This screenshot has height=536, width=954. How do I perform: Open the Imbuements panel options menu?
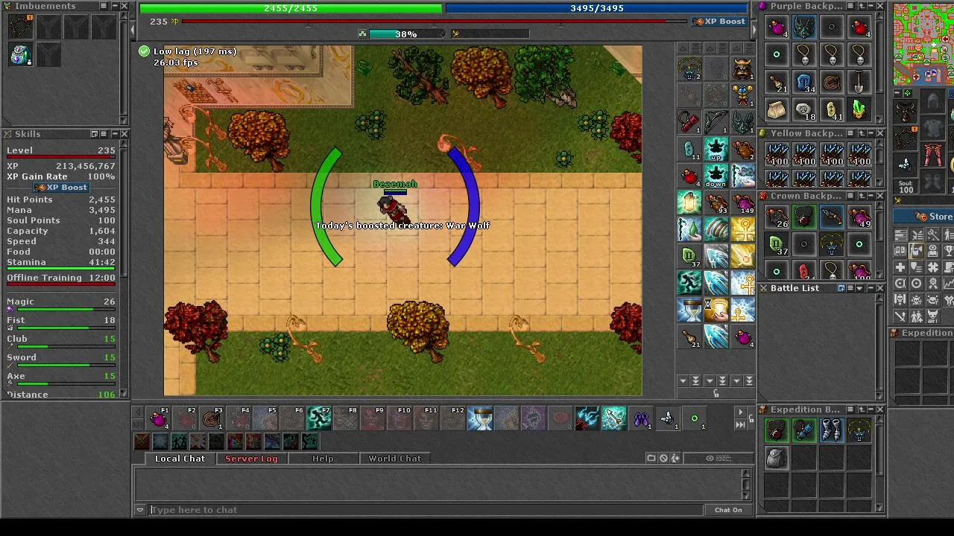104,6
